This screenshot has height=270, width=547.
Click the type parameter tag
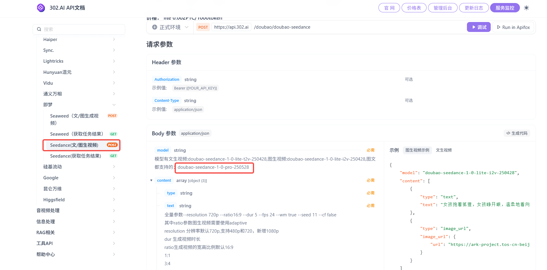pos(171,193)
